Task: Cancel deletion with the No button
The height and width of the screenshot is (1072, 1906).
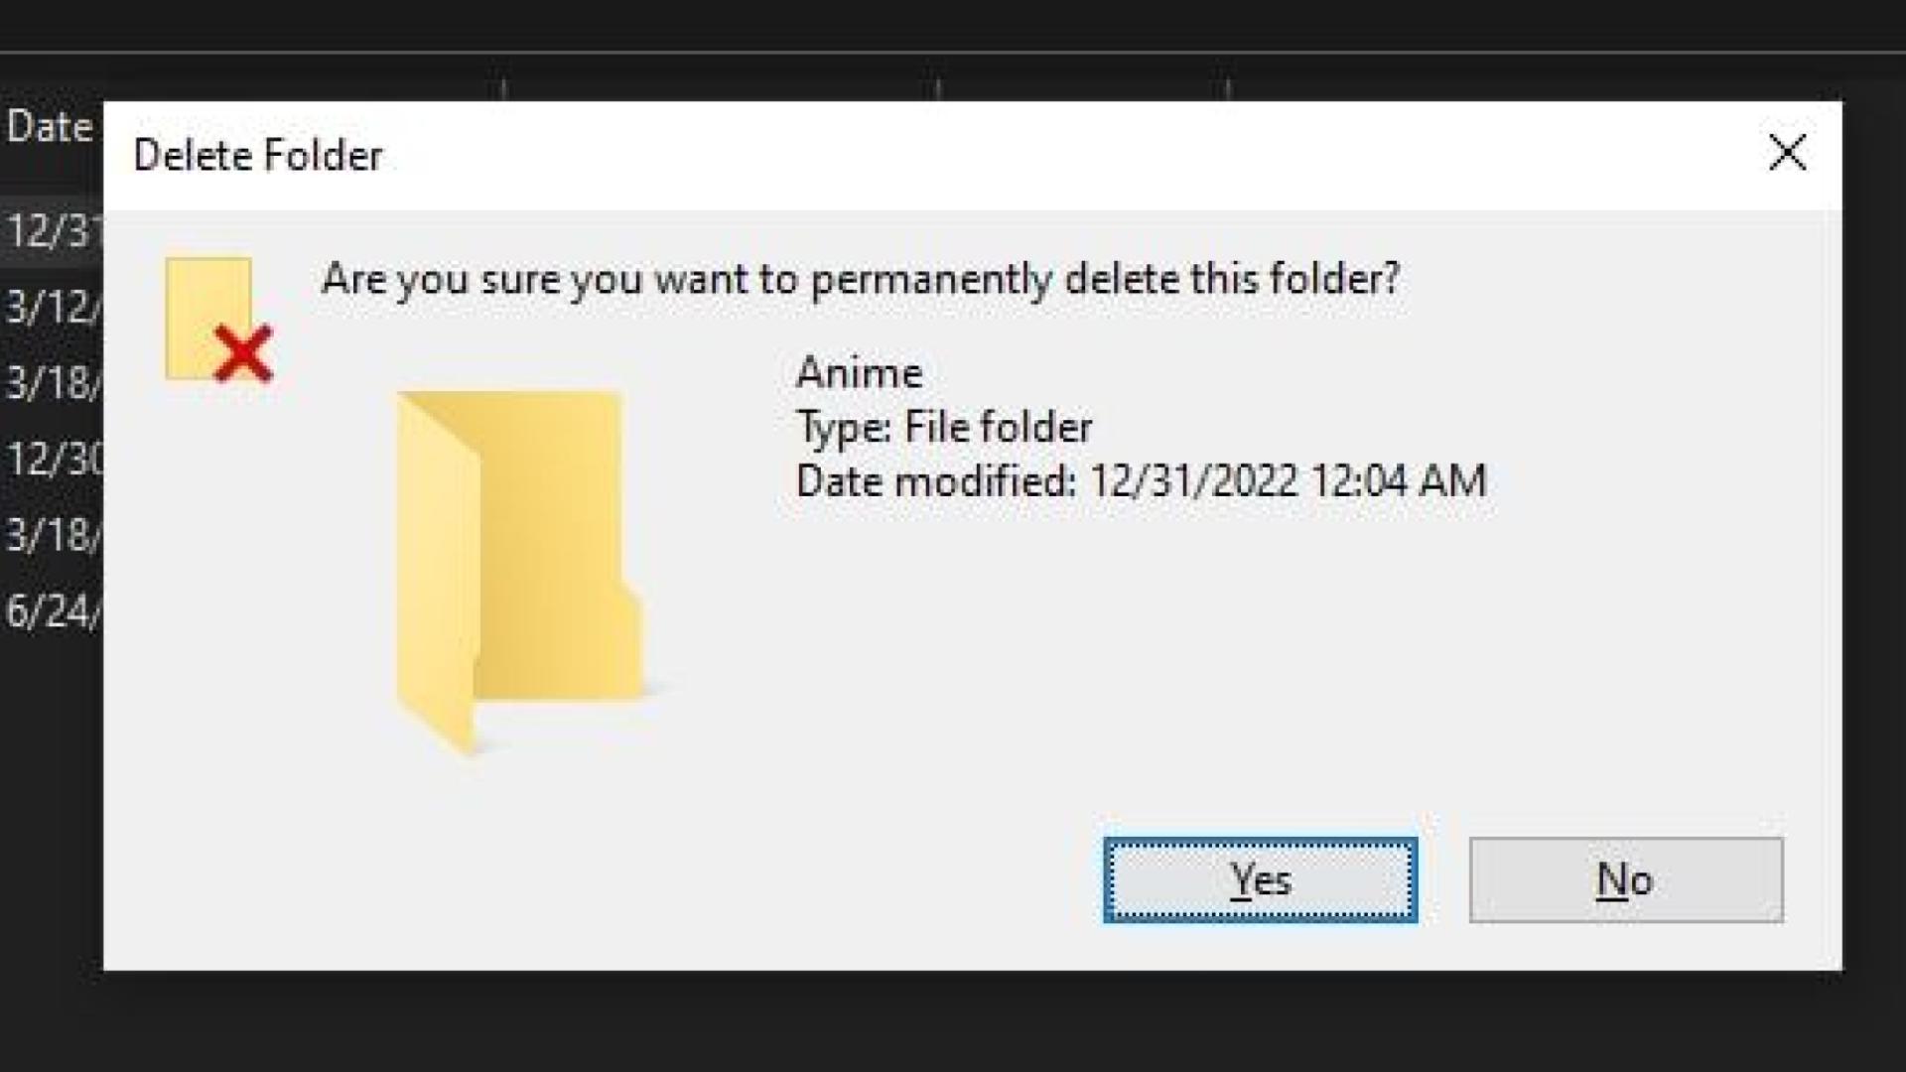Action: click(x=1625, y=880)
